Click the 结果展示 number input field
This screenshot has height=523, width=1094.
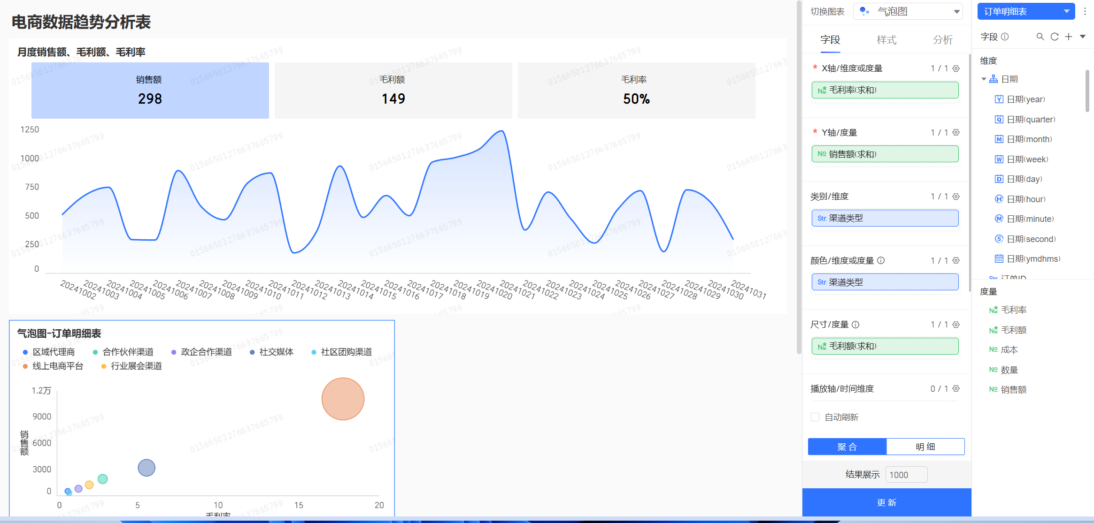click(x=906, y=475)
